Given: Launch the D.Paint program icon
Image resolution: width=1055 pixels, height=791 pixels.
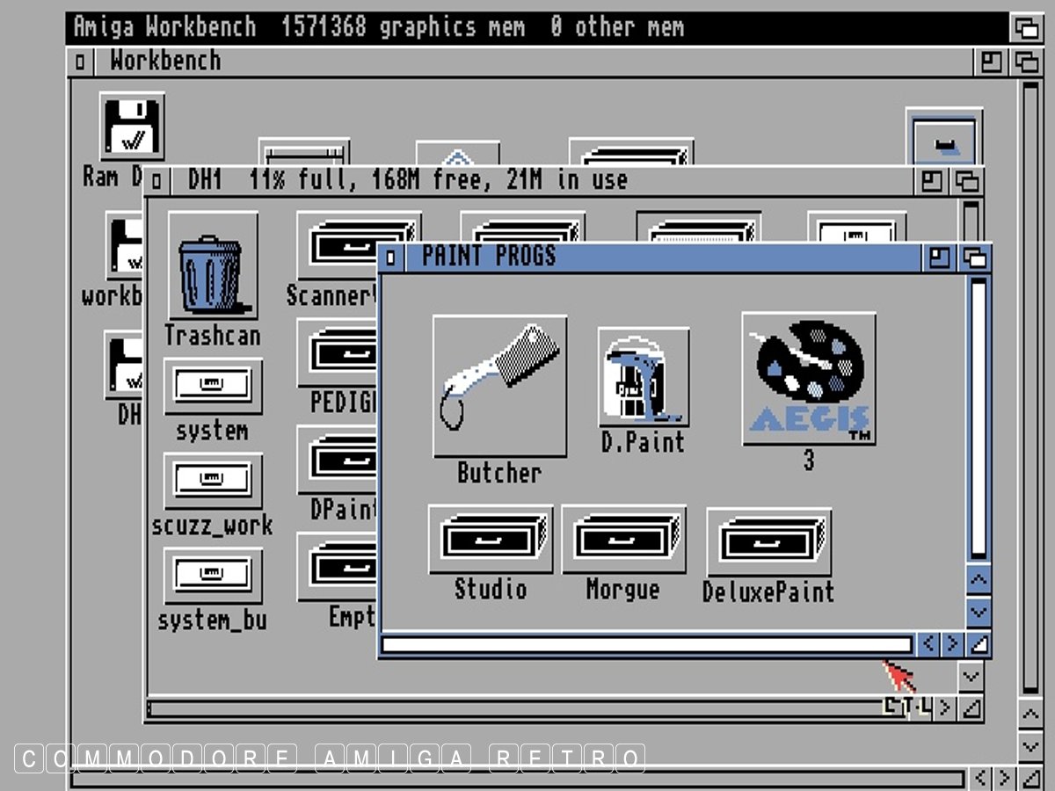Looking at the screenshot, I should click(643, 378).
